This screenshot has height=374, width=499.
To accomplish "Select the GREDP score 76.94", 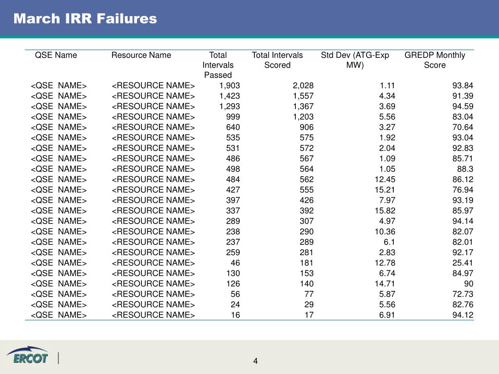I will tap(463, 190).
